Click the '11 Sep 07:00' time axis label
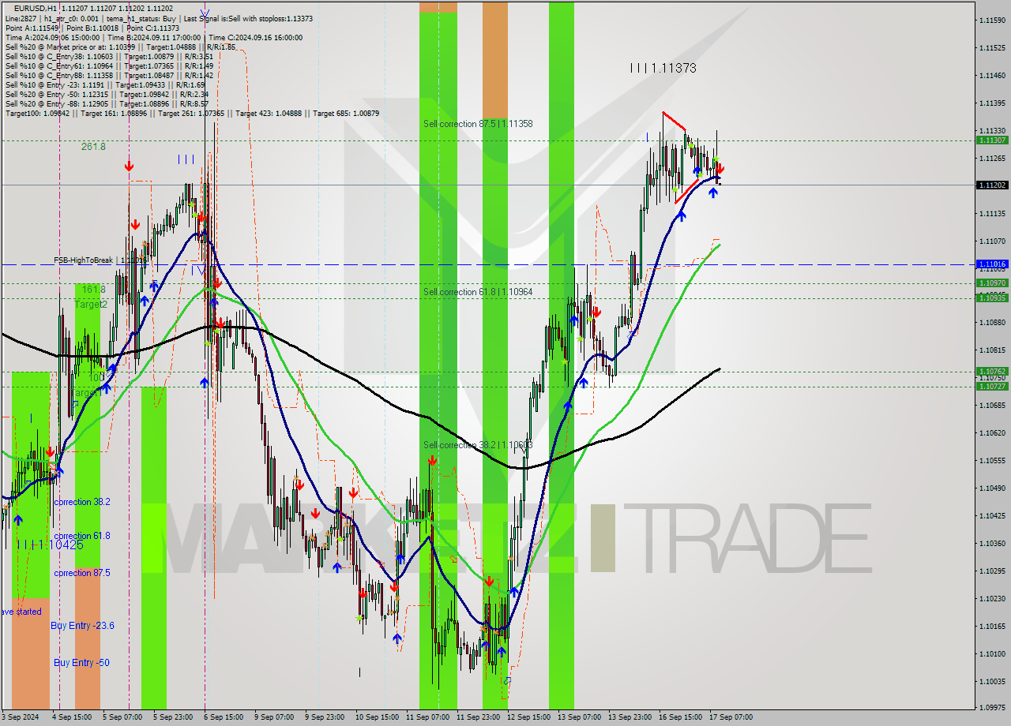 [x=427, y=717]
